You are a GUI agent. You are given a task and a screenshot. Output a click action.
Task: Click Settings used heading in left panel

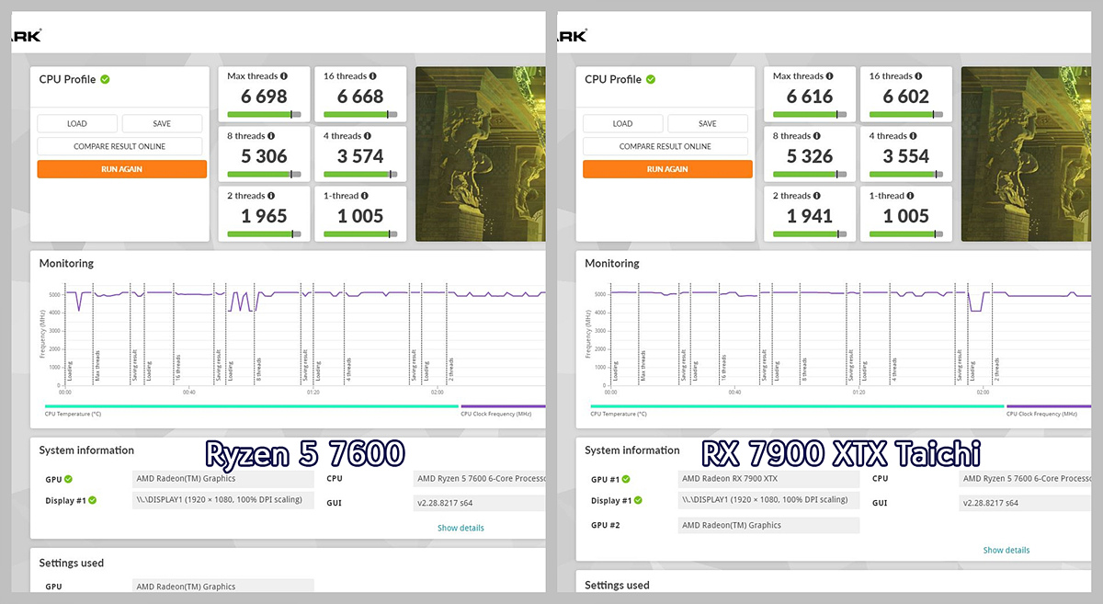[x=72, y=563]
